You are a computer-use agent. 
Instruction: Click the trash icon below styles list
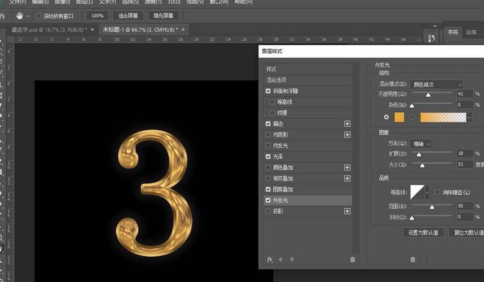click(x=353, y=260)
